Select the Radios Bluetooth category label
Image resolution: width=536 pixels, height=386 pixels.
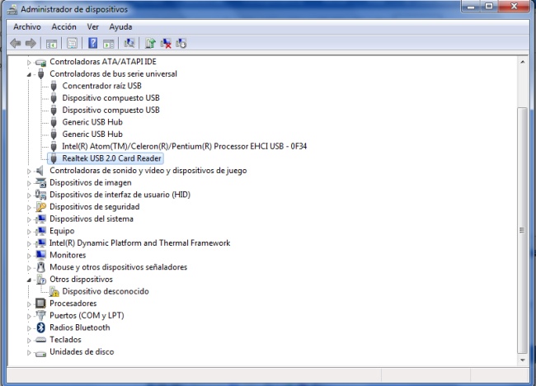pyautogui.click(x=80, y=327)
